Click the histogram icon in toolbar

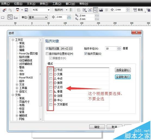[x=101, y=10]
